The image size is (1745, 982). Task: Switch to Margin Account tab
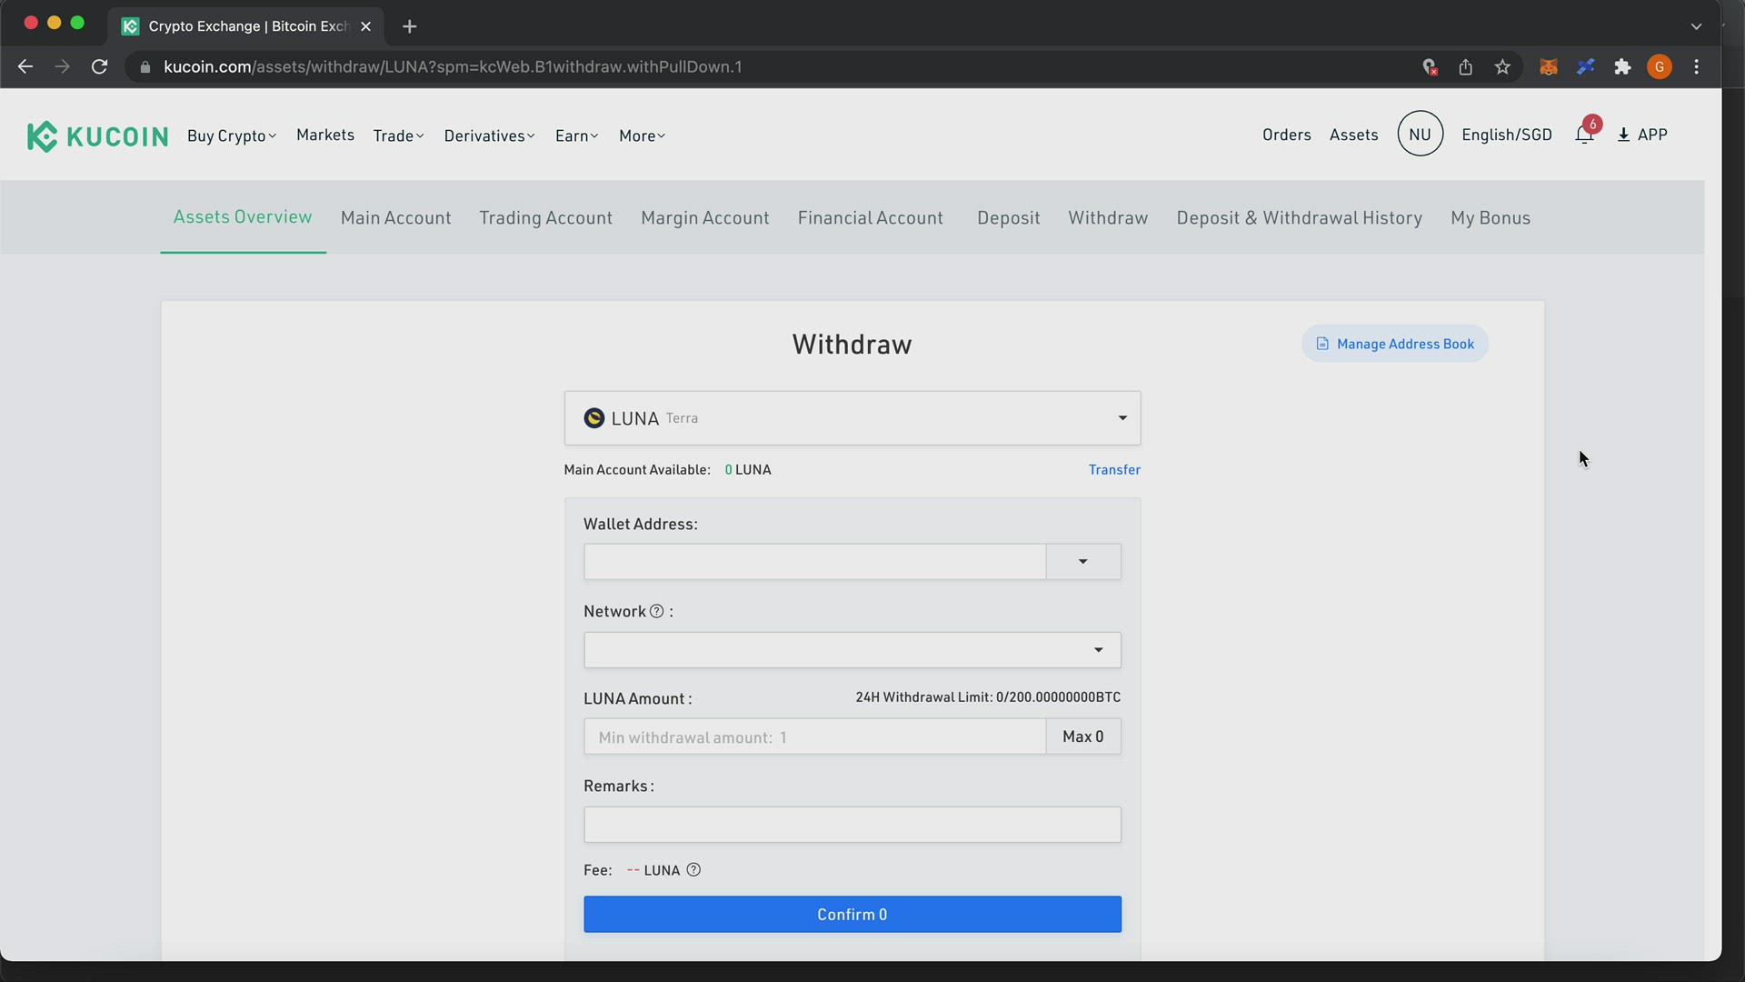[705, 218]
